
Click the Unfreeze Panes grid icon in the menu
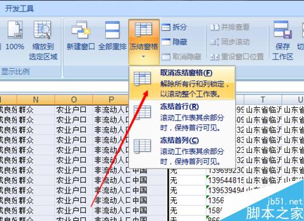(x=142, y=79)
